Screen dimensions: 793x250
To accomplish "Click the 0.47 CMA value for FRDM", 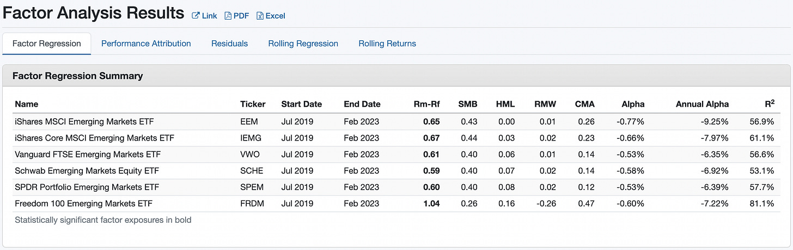I will pyautogui.click(x=587, y=204).
